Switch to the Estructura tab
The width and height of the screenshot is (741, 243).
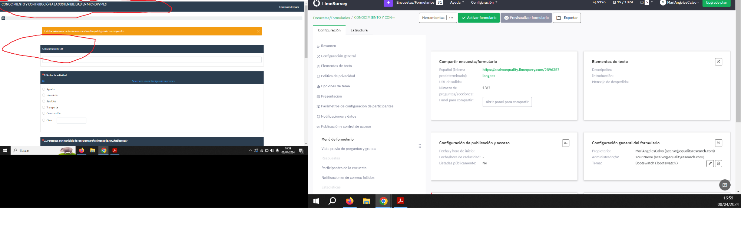point(359,30)
